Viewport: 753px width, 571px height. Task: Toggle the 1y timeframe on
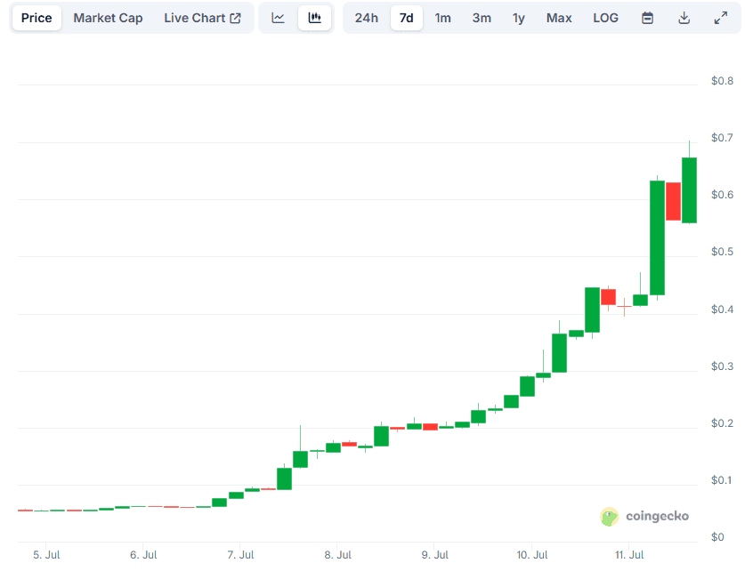click(519, 18)
